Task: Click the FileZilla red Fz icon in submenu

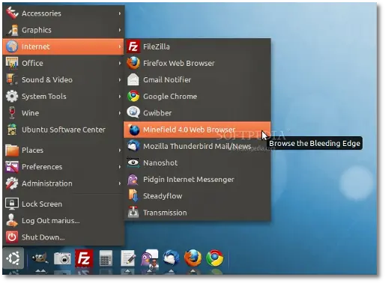Action: [x=133, y=46]
